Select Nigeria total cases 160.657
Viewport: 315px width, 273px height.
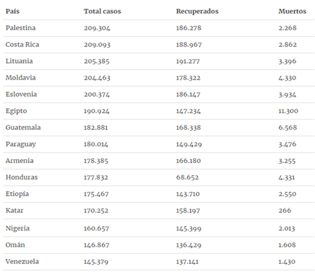click(x=96, y=228)
